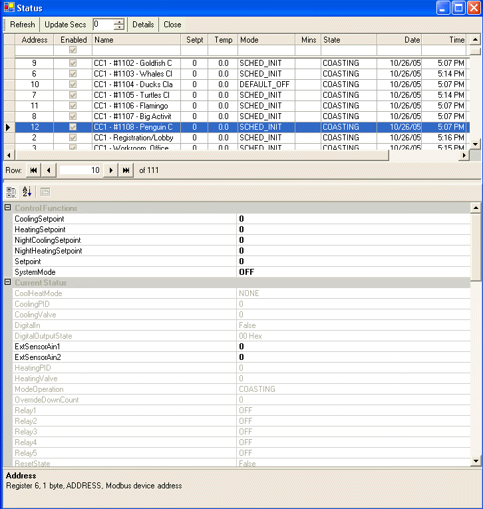Screen dimensions: 483x509
Task: Toggle Enabled checkbox for Ducks Cla row
Action: [x=73, y=85]
